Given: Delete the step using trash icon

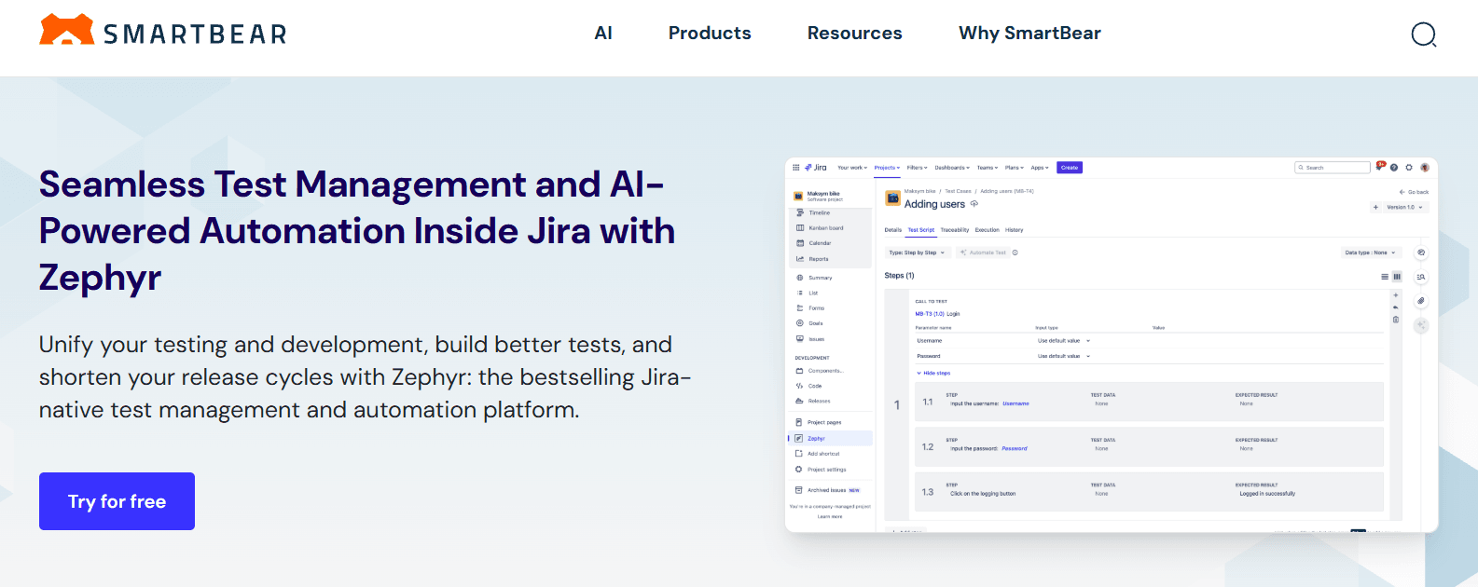Looking at the screenshot, I should pos(1396,320).
